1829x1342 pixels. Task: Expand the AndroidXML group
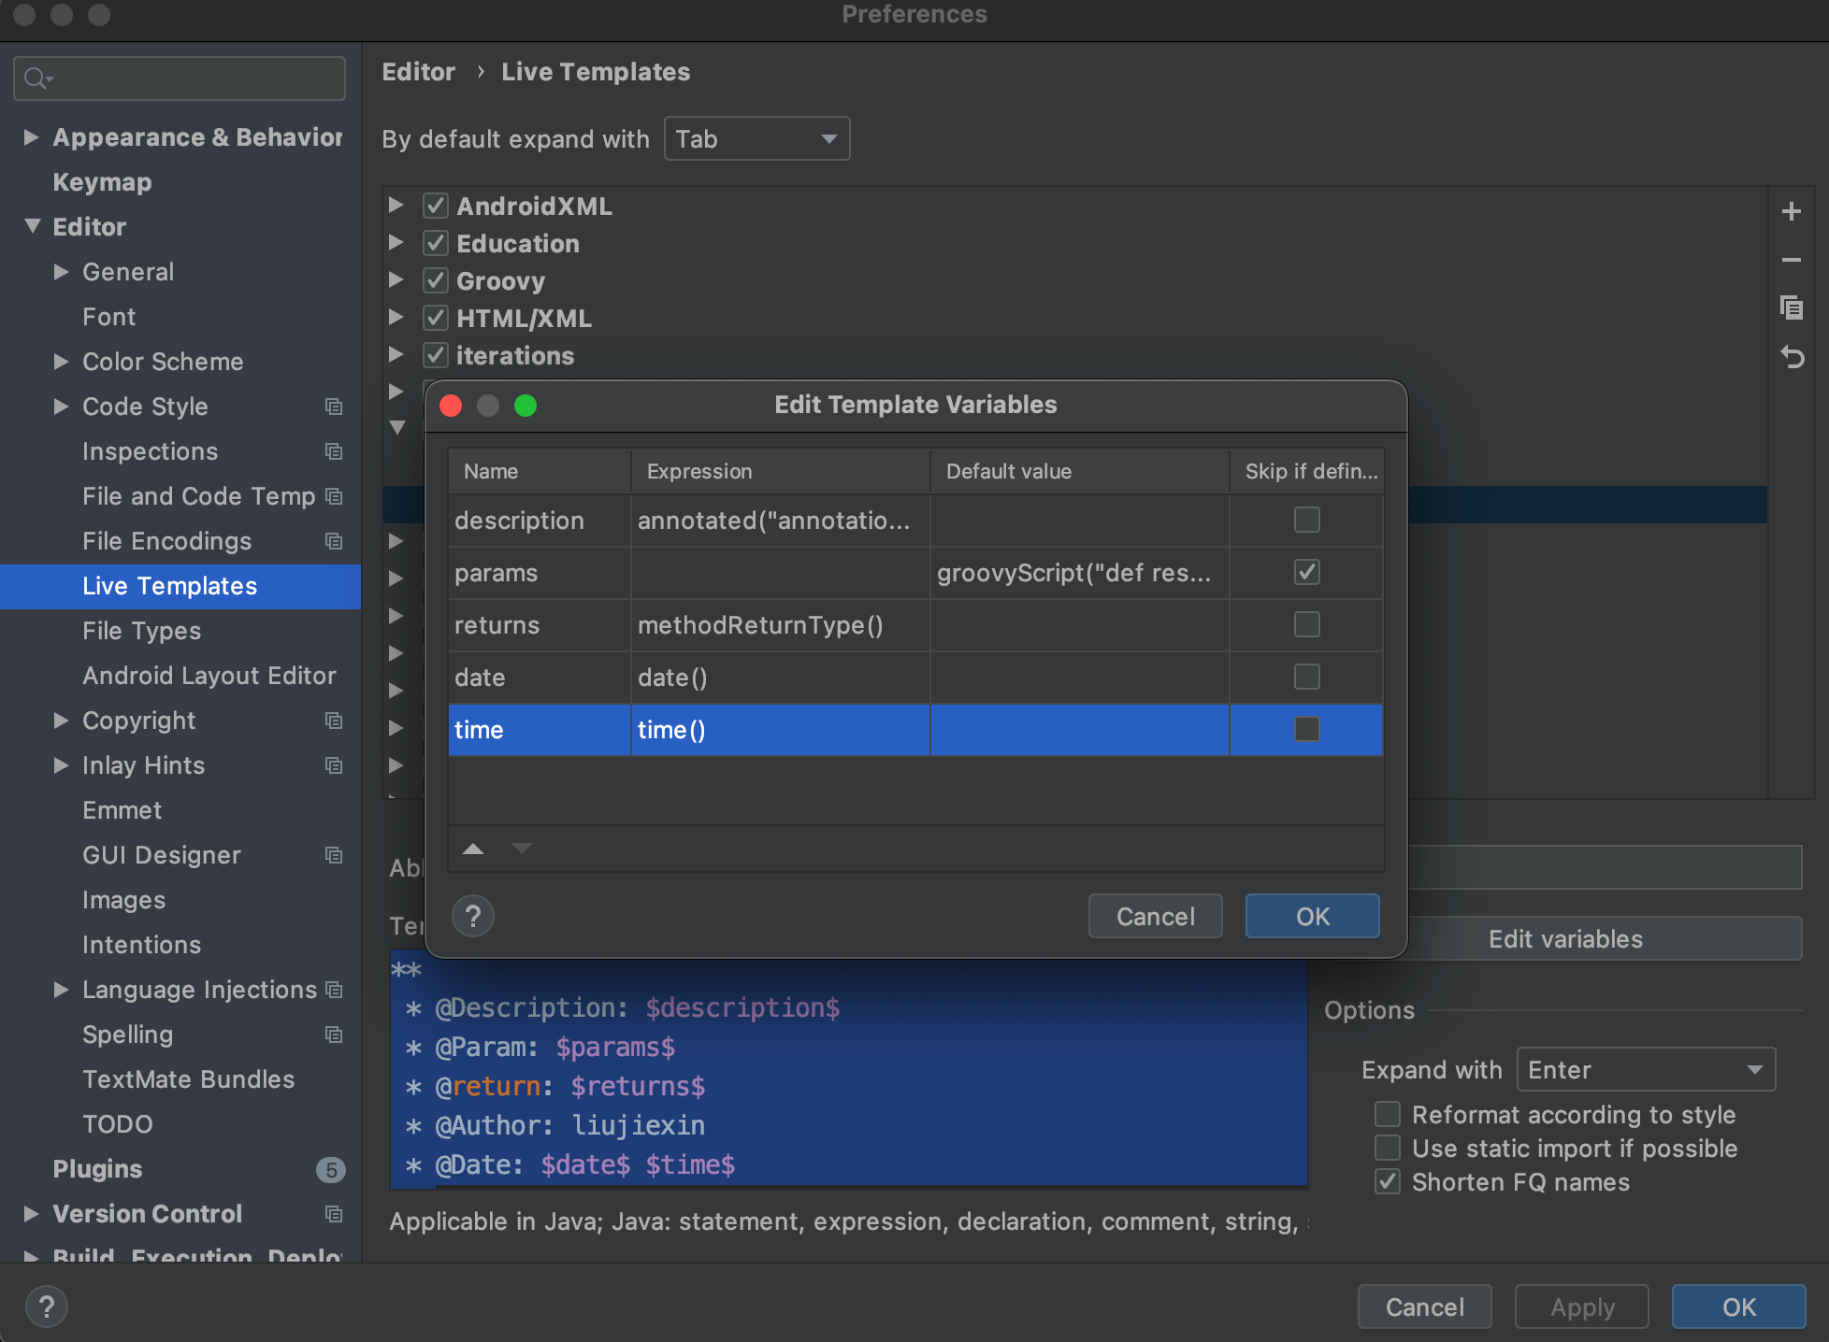point(396,205)
